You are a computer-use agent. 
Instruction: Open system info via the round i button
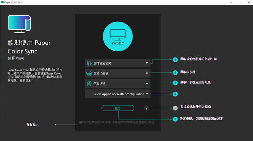(146, 108)
